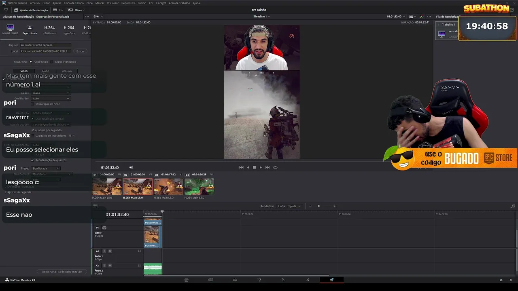Open the Codificador Auto dropdown
The image size is (518, 291).
51,98
